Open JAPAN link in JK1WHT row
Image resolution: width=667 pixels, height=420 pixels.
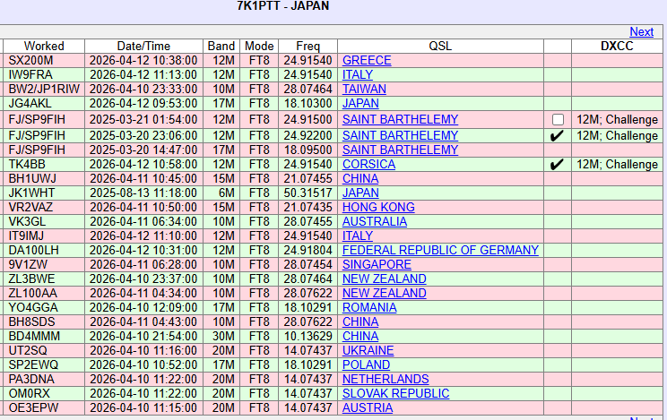tap(360, 193)
